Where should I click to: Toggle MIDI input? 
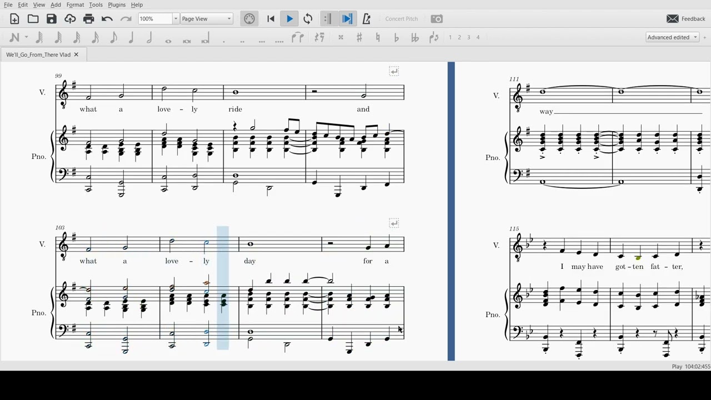click(249, 19)
